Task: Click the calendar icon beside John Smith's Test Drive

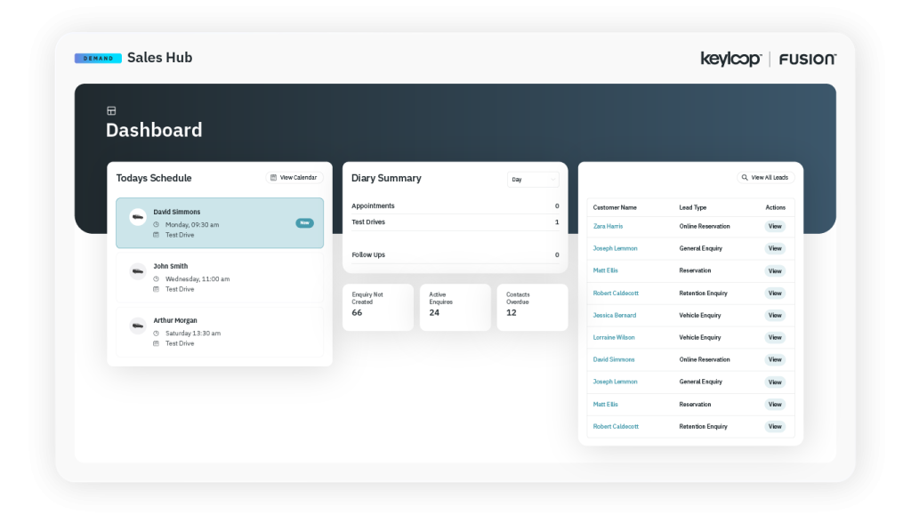Action: click(x=156, y=288)
